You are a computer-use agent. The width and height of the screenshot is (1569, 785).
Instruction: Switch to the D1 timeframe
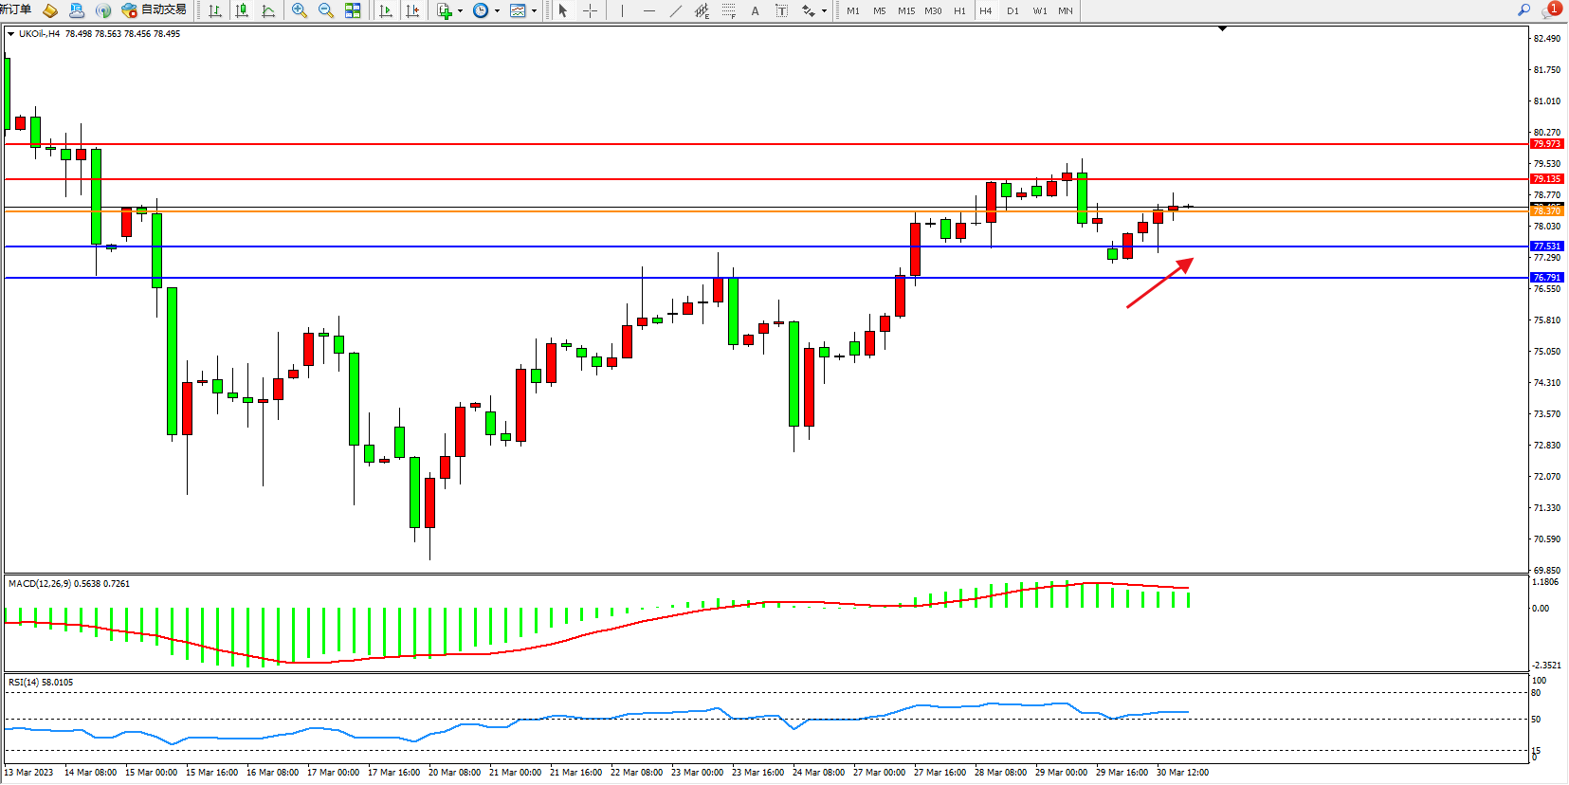click(1013, 10)
